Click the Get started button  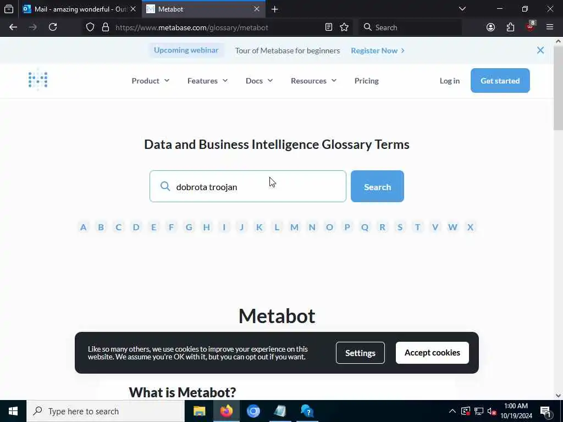coord(500,80)
